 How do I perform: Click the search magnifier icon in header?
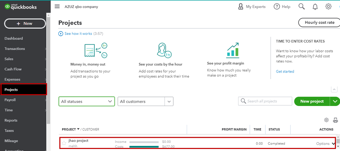click(x=302, y=6)
